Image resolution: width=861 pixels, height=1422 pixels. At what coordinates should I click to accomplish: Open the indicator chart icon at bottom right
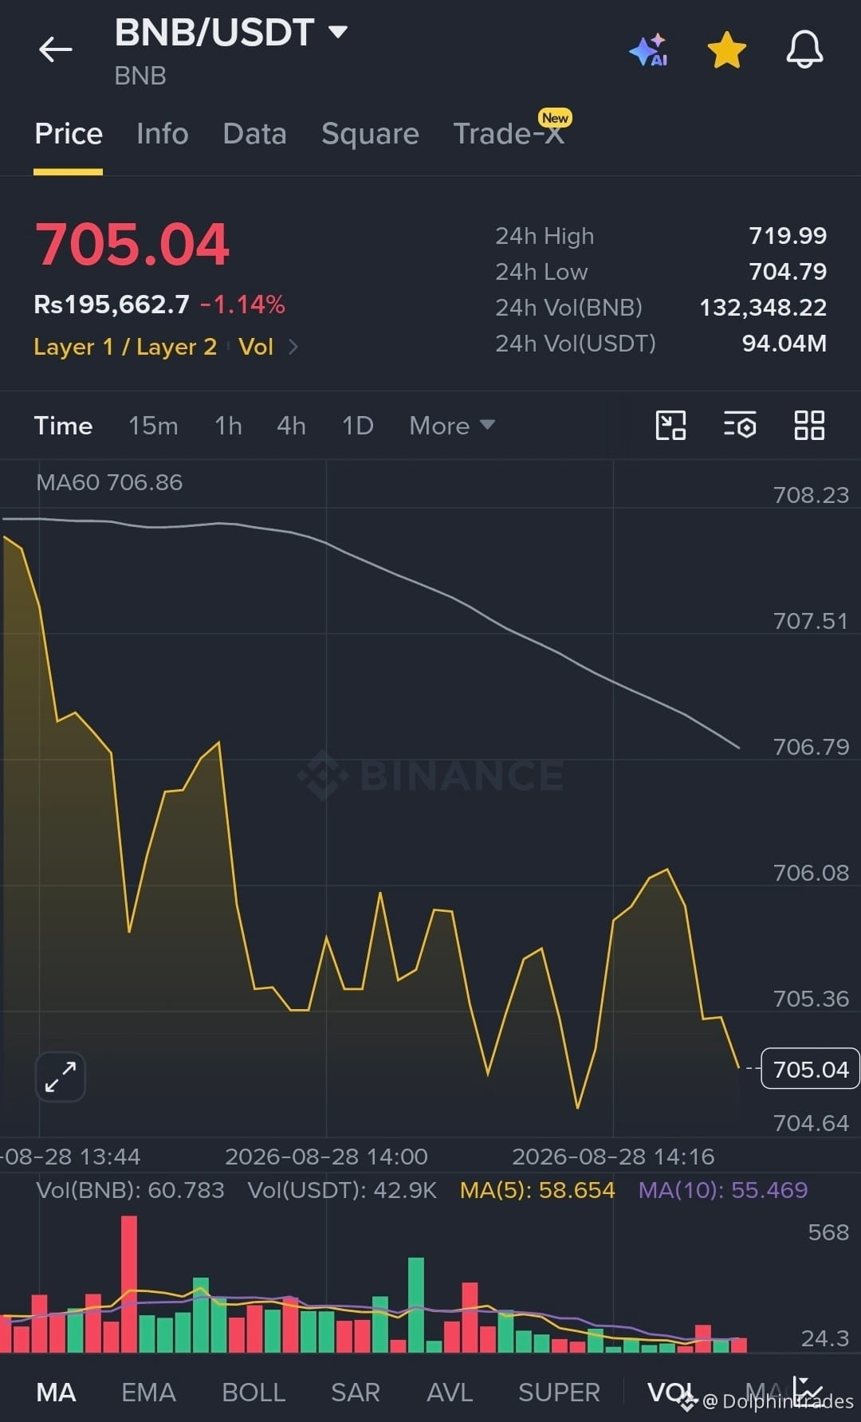point(808,1389)
